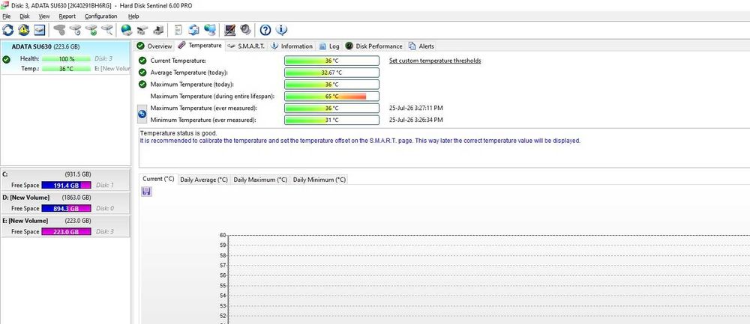Open the Report menu
Viewport: 750px width, 324px height.
(67, 16)
